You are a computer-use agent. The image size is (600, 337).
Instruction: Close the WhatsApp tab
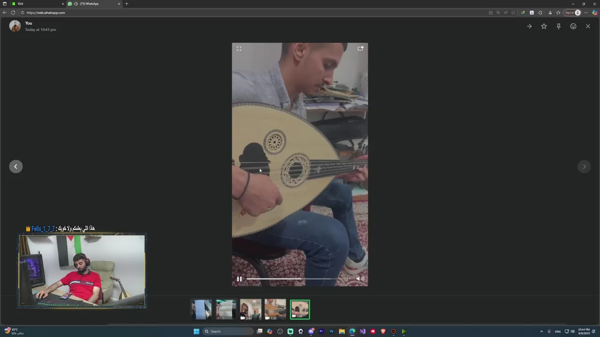click(x=119, y=4)
